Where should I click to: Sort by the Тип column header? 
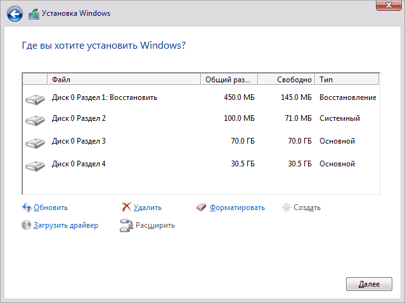347,80
